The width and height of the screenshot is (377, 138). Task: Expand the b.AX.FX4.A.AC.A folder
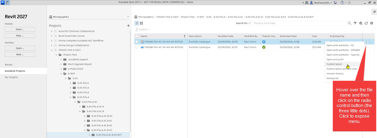point(80,106)
